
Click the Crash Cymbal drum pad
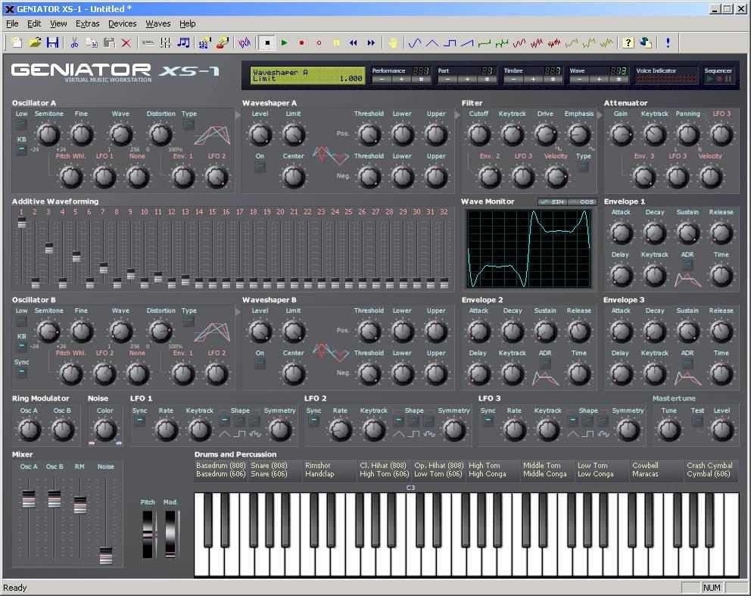[709, 465]
